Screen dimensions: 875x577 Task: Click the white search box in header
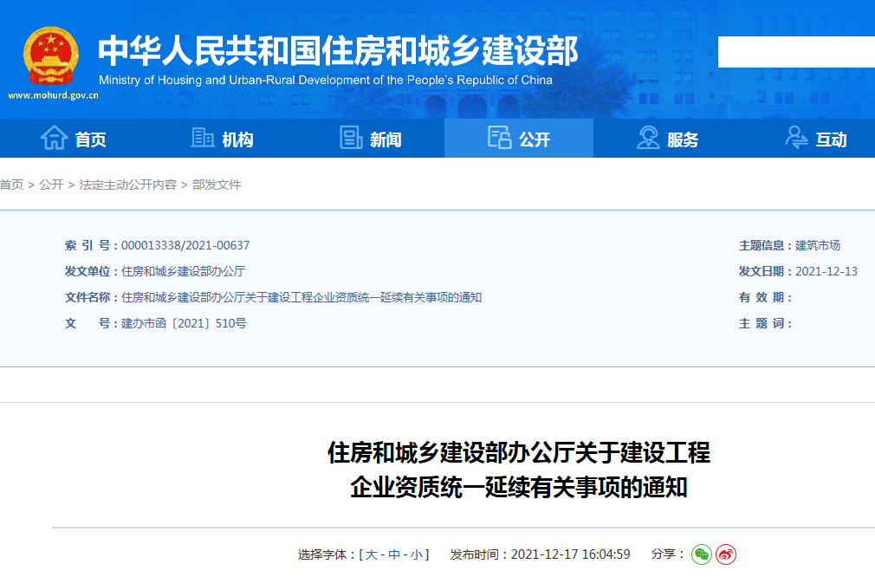coord(796,52)
